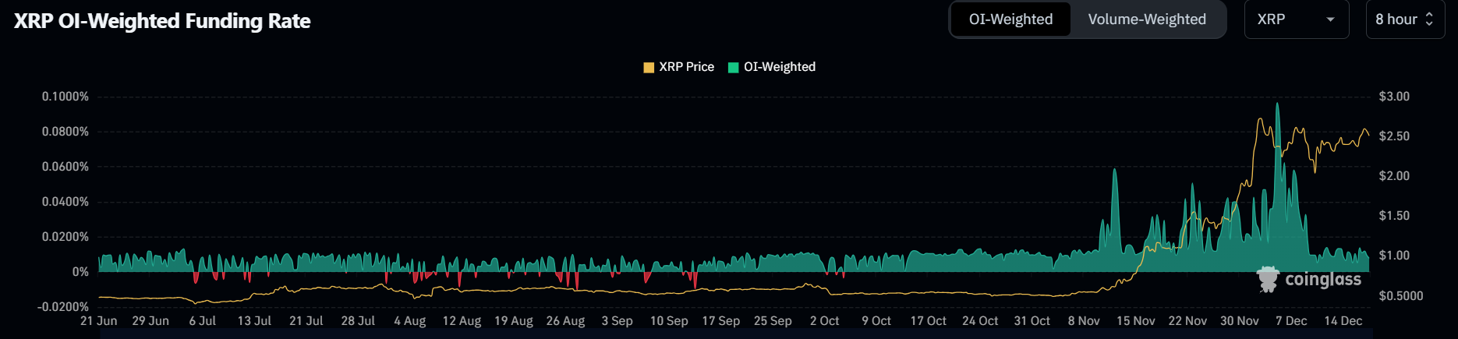Click the 7 Dec date label
Viewport: 1458px width, 339px height.
pos(1291,321)
